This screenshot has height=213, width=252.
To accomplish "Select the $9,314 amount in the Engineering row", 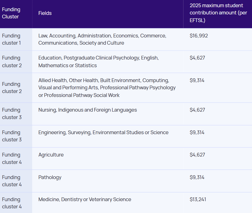I will tap(197, 133).
